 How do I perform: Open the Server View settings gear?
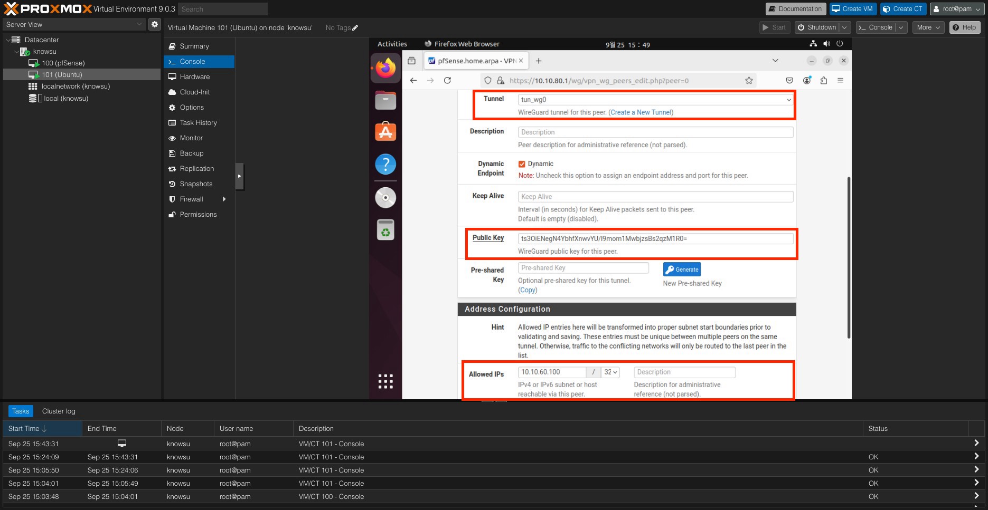(154, 24)
